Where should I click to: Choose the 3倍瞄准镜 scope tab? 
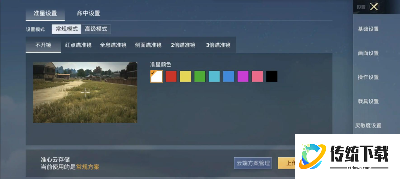(x=218, y=45)
